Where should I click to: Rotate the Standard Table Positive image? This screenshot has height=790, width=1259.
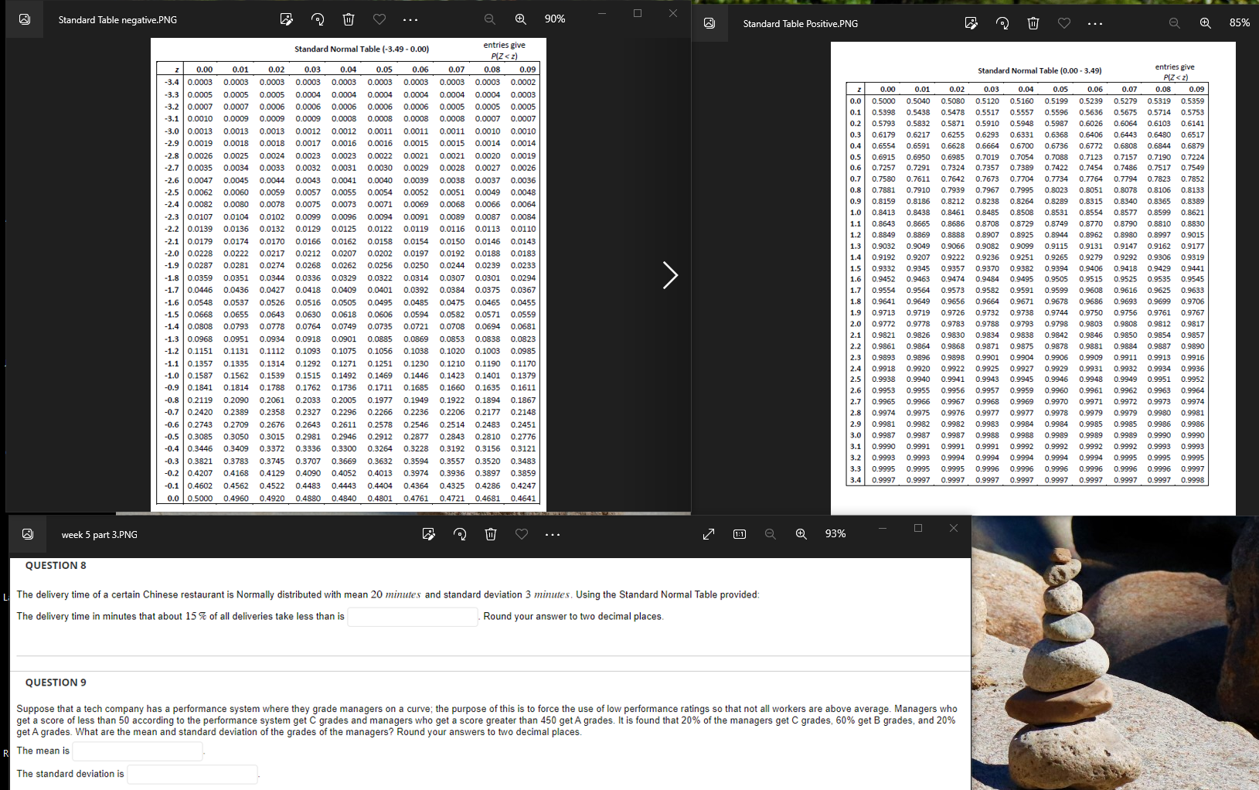[1002, 23]
